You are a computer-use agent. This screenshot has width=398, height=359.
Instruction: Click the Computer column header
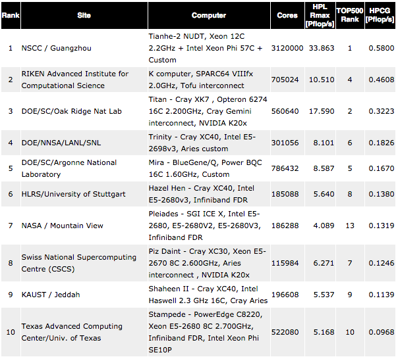click(x=209, y=15)
